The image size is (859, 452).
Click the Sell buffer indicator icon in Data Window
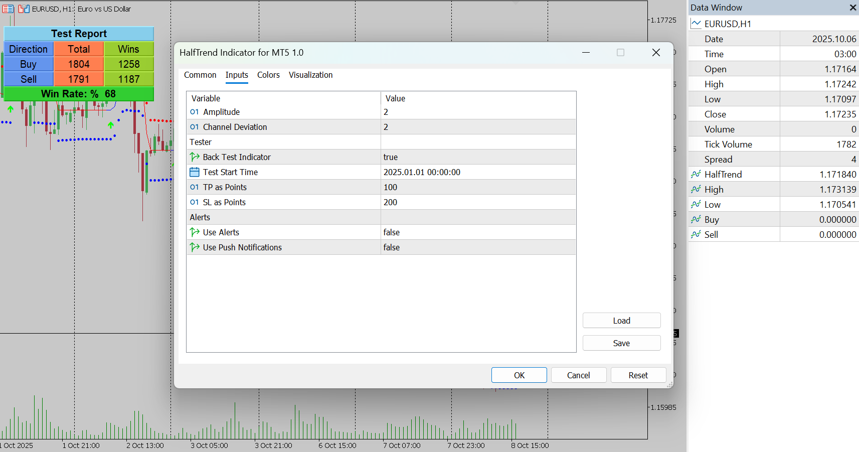[x=696, y=234]
